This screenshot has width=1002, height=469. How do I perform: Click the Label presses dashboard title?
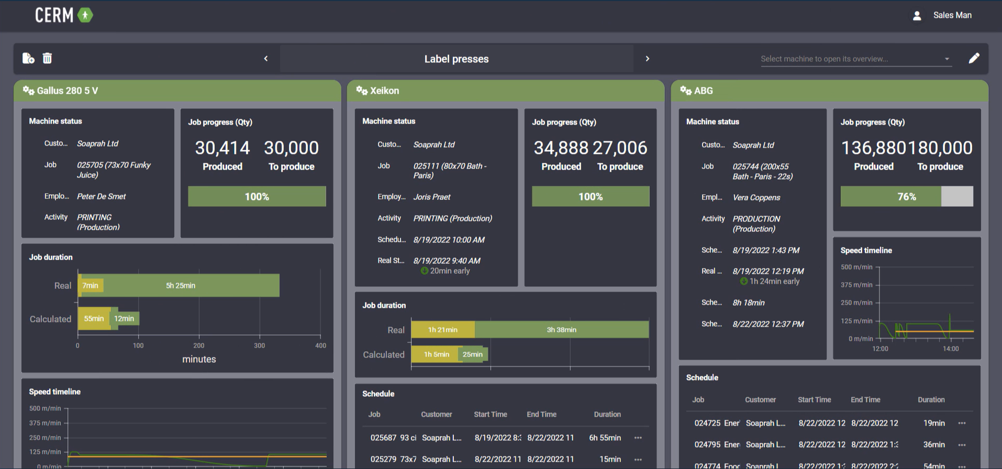pos(457,59)
